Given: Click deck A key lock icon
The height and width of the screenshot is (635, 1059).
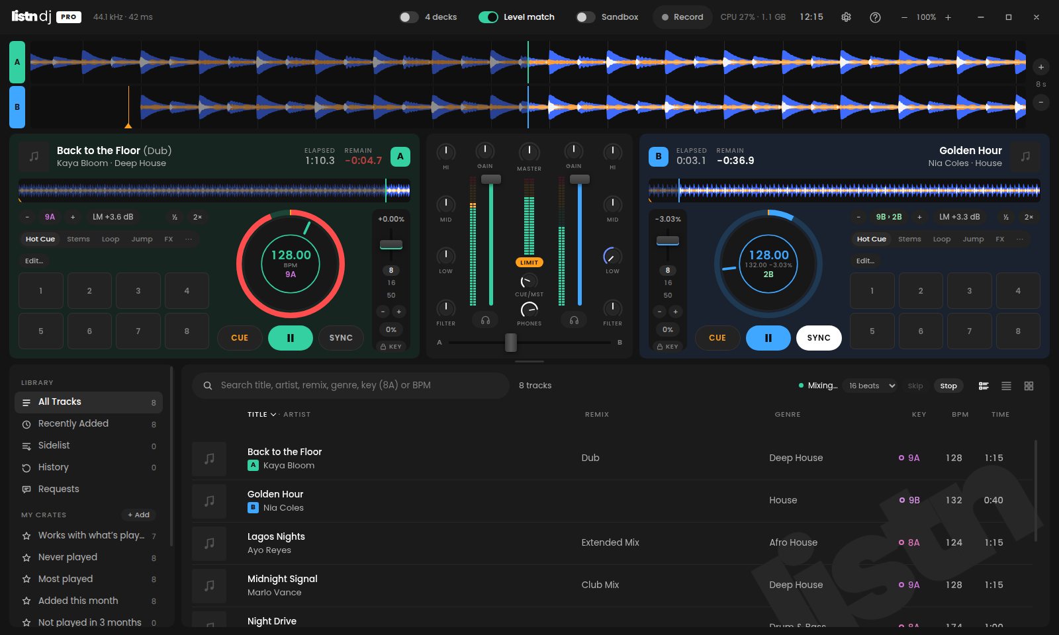Looking at the screenshot, I should [x=391, y=347].
